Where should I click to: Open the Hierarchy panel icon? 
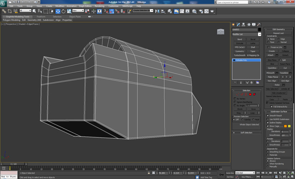[x=243, y=24]
